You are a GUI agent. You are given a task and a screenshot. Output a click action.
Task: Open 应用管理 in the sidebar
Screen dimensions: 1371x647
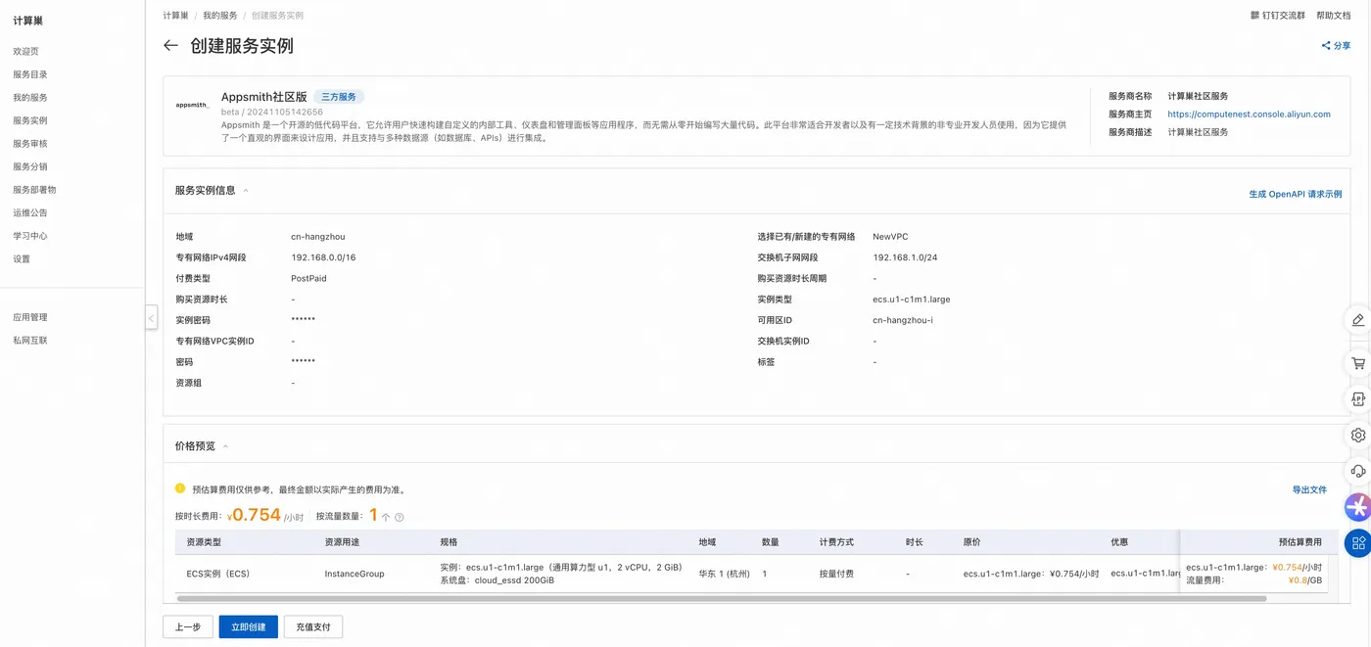[30, 317]
